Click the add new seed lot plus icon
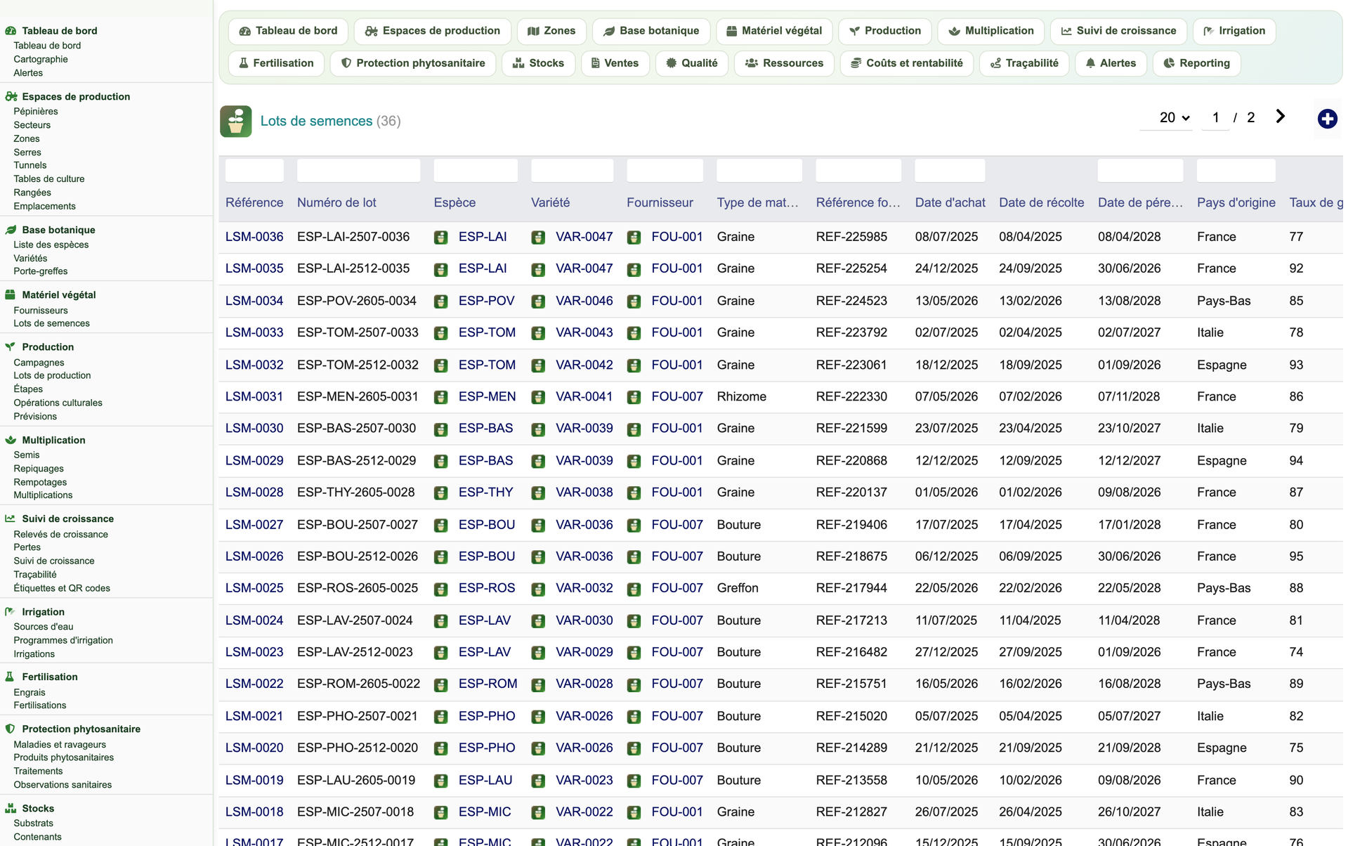 coord(1327,119)
